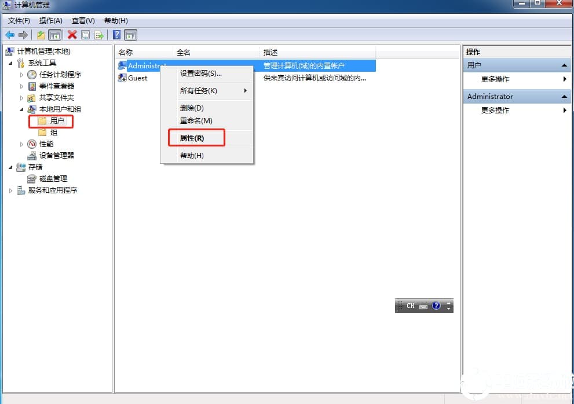Click the red X delete toolbar icon
Viewport: 574px width, 404px height.
click(72, 35)
